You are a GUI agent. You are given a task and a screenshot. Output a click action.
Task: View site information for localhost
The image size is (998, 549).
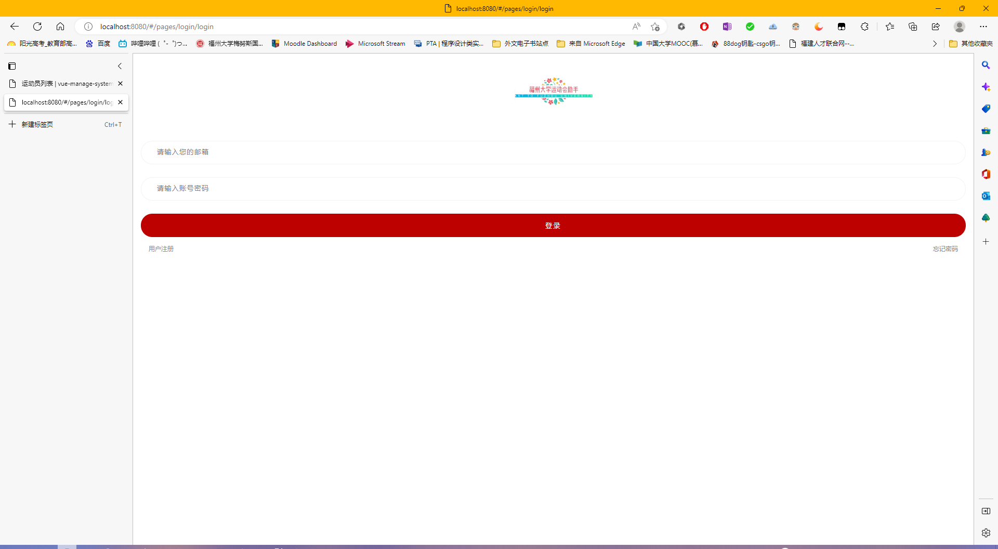tap(88, 27)
